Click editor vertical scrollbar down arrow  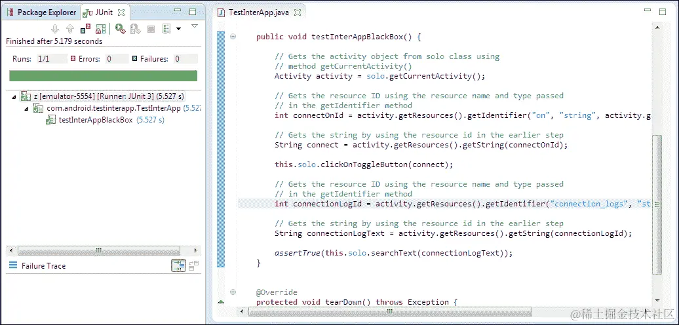[657, 299]
